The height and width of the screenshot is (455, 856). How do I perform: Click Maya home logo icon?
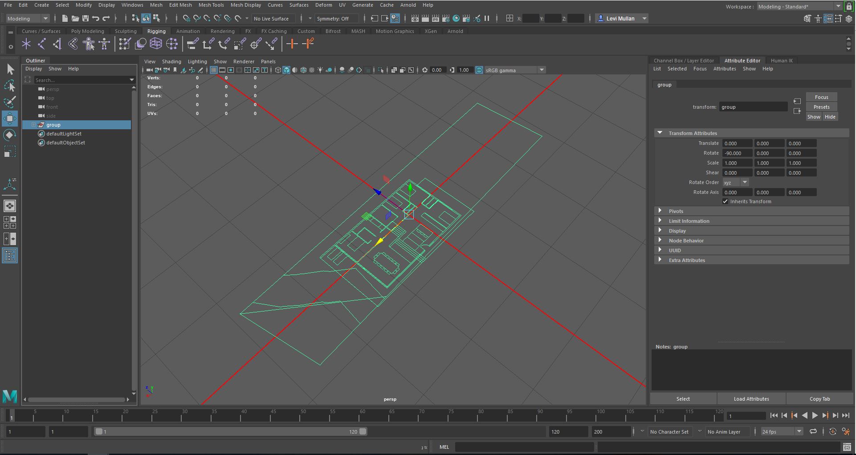pyautogui.click(x=10, y=396)
